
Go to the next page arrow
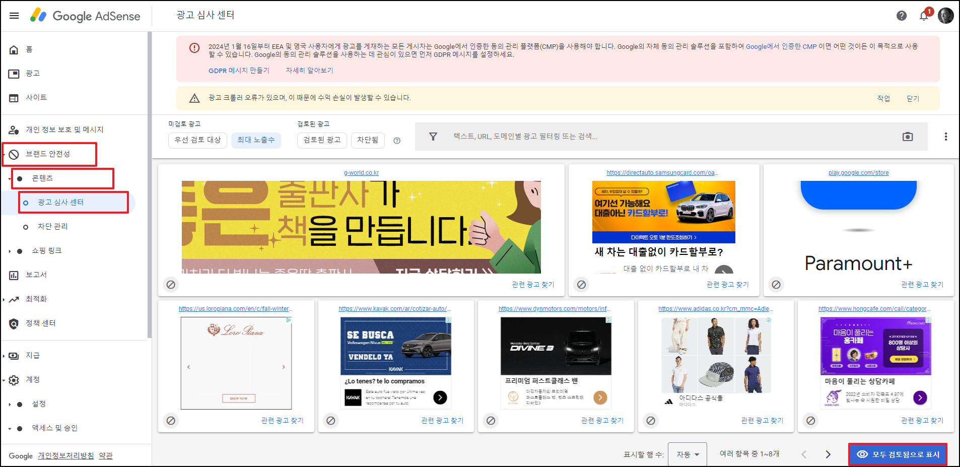(828, 454)
